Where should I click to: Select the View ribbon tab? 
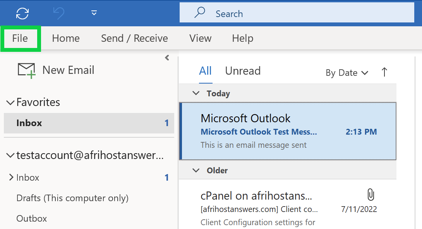tap(200, 38)
